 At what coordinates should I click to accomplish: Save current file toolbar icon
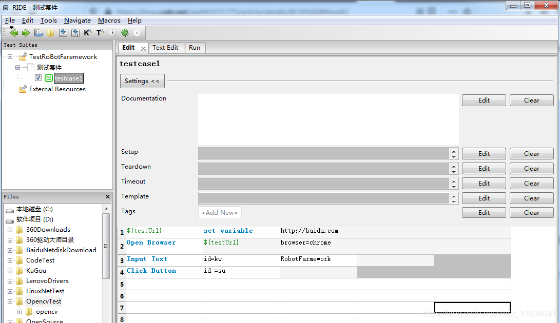(63, 33)
